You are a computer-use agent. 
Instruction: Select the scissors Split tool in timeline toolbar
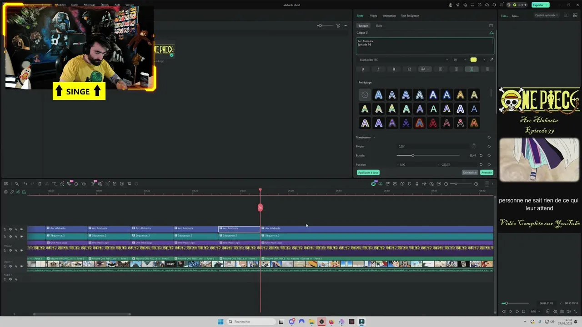[x=46, y=184]
